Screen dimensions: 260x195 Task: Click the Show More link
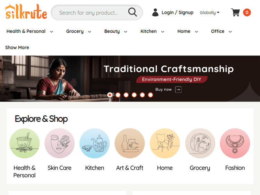click(x=17, y=47)
